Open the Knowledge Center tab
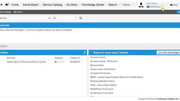The width and height of the screenshot is (180, 101). pos(93,5)
